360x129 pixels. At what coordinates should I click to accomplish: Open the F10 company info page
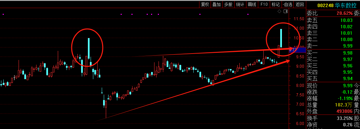click(264, 4)
